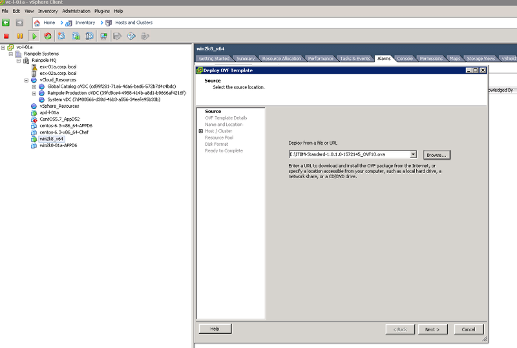
Task: Click Next > in the wizard
Action: point(432,329)
